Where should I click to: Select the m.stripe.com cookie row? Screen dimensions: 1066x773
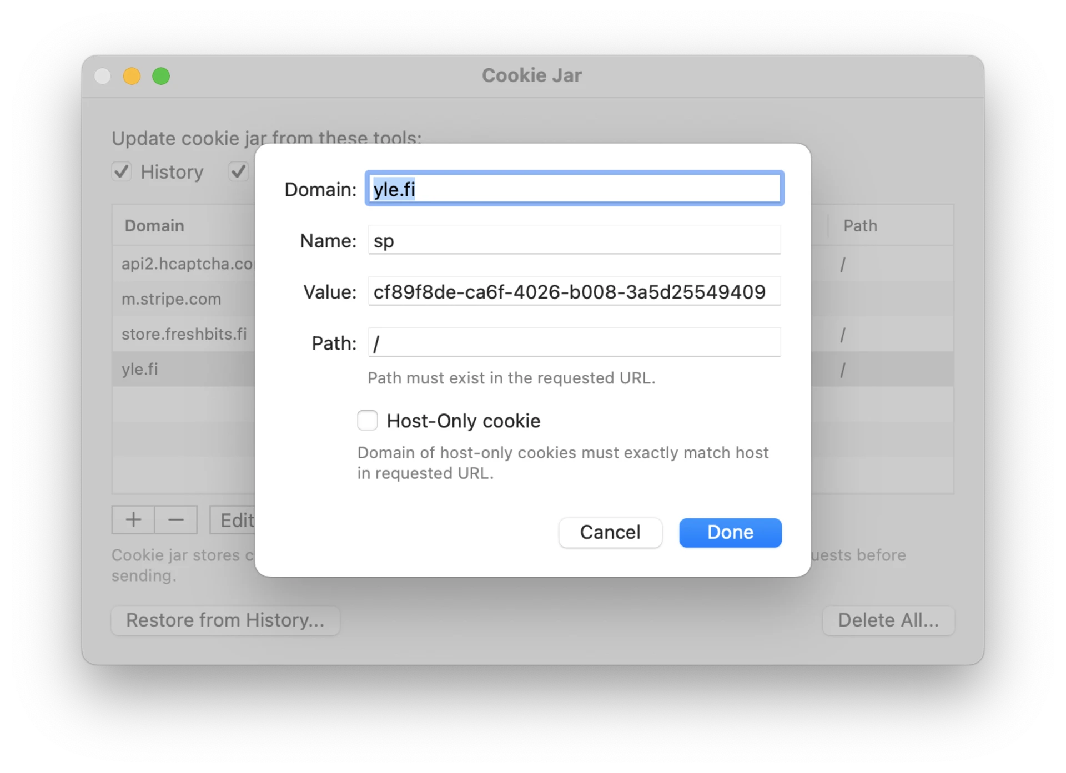tap(171, 299)
